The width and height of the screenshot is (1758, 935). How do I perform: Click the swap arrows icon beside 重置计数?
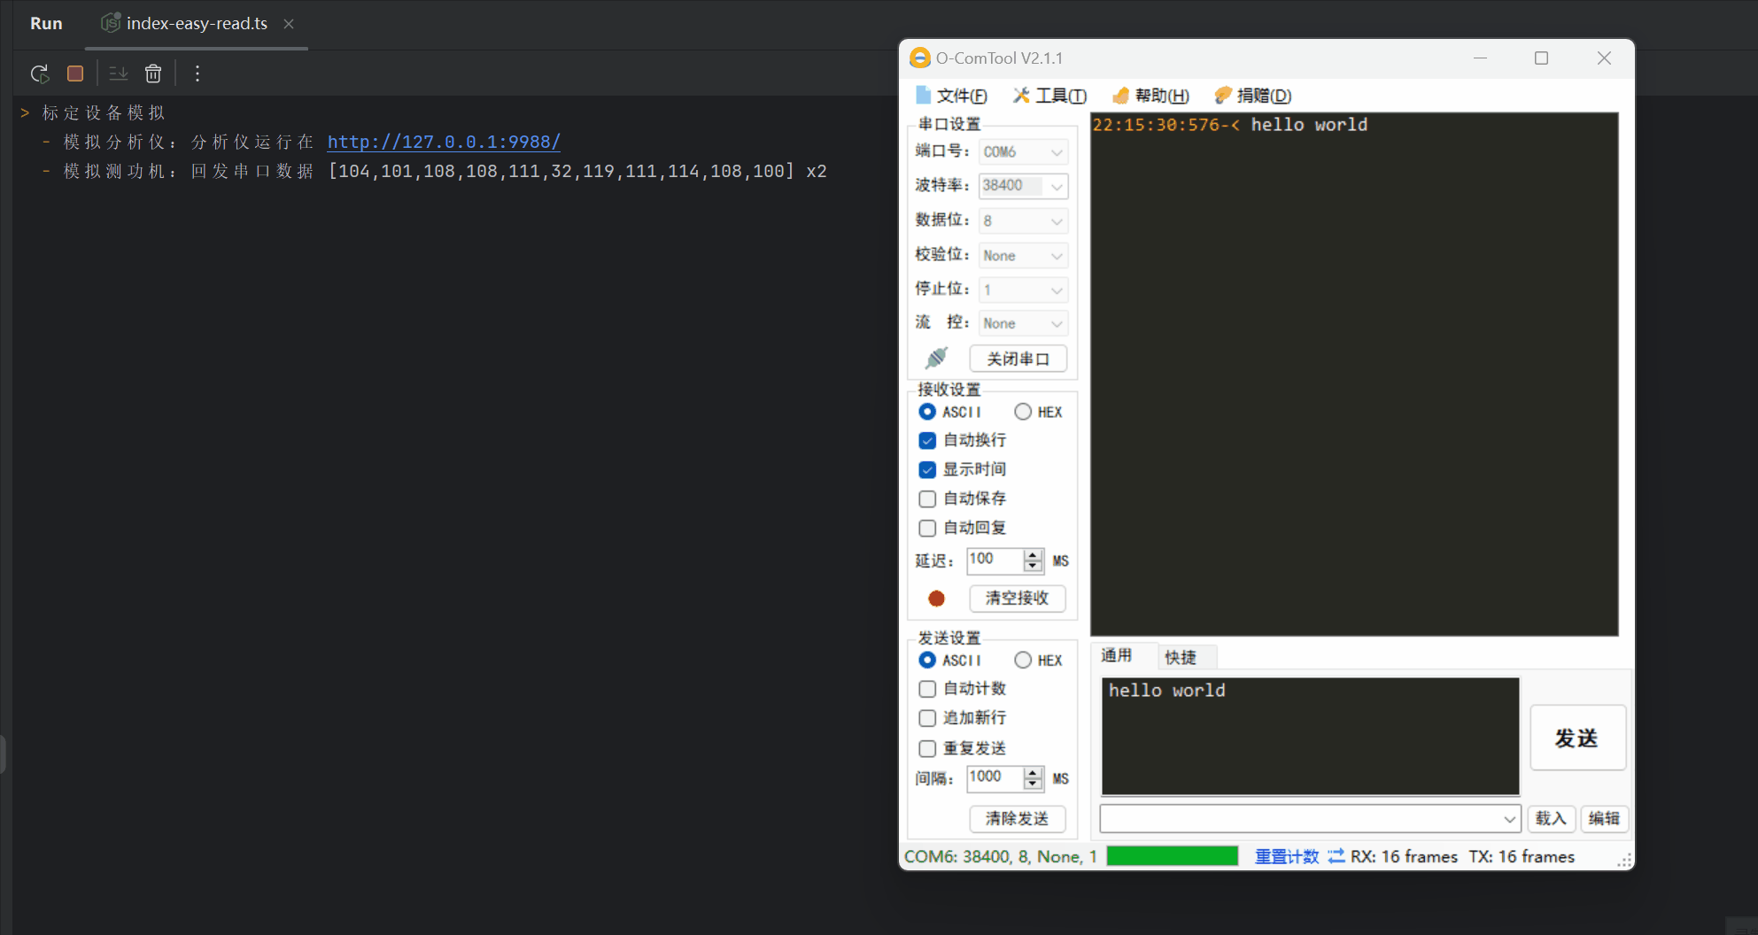[x=1336, y=856]
